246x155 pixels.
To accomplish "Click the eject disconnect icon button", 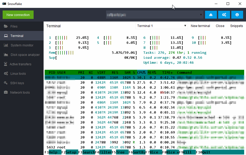I will [x=211, y=15].
